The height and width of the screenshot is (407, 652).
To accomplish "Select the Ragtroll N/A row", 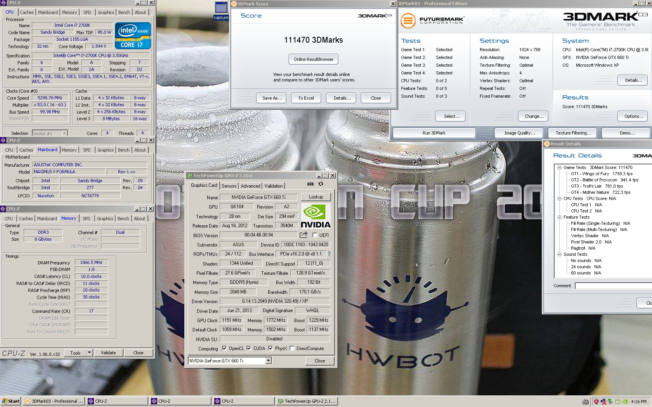I will pyautogui.click(x=583, y=248).
